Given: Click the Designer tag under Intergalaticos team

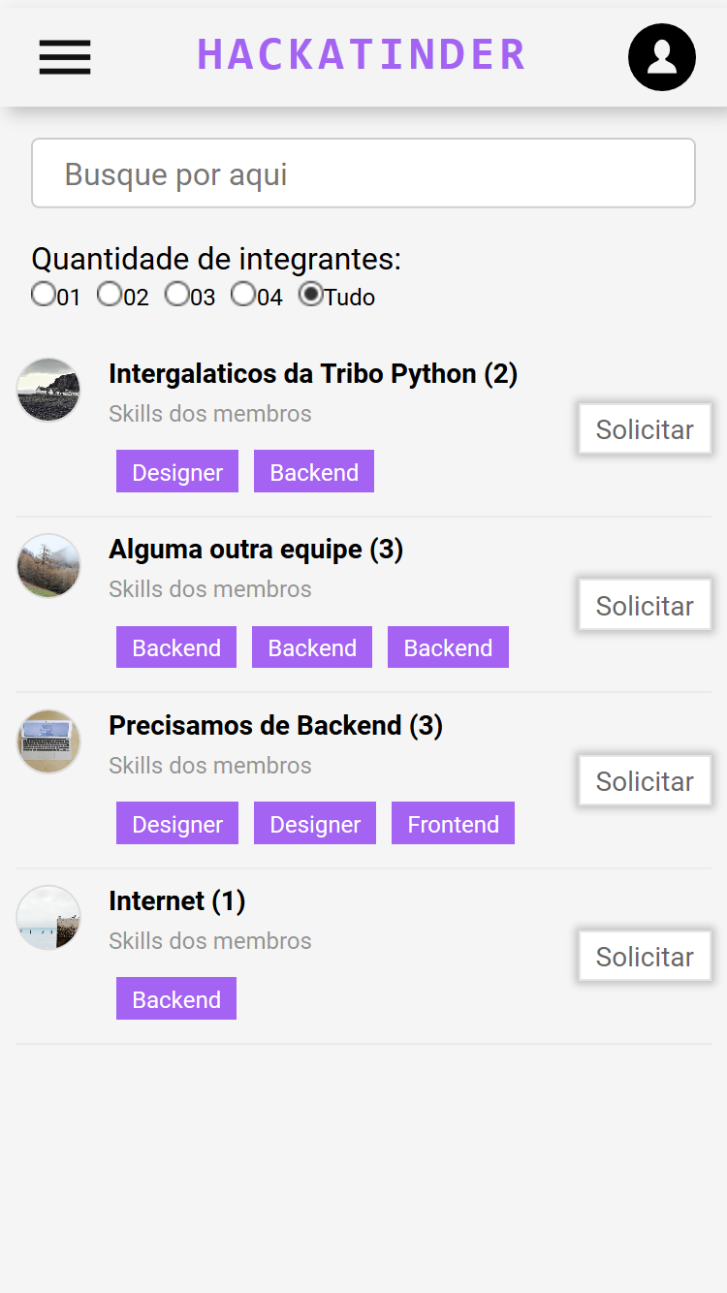Looking at the screenshot, I should point(176,471).
